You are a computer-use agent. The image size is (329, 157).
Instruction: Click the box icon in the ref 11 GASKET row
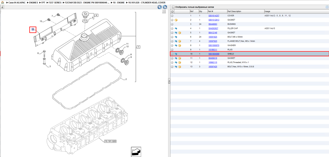[180, 58]
